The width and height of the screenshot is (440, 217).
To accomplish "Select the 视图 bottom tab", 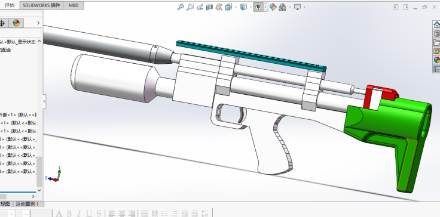I will [x=5, y=204].
